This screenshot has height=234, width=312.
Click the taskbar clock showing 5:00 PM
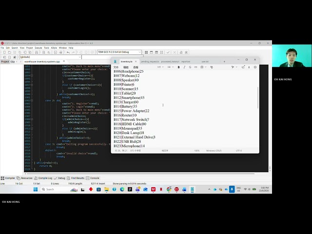pyautogui.click(x=264, y=189)
